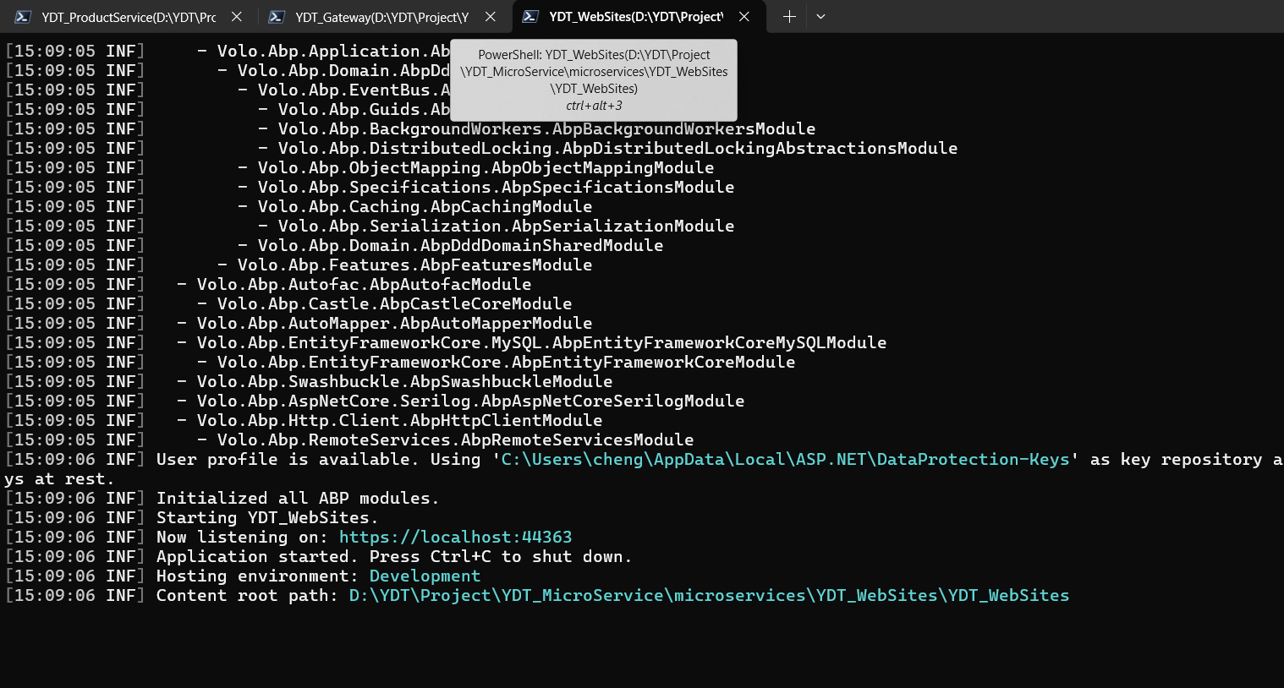Click the 'Now listening on:' text
The image size is (1284, 688).
pyautogui.click(x=242, y=537)
